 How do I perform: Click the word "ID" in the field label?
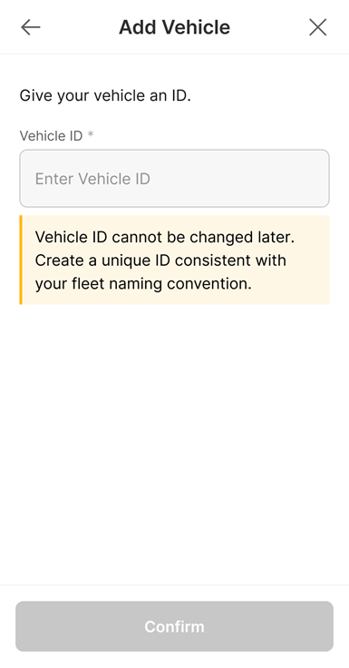pyautogui.click(x=76, y=136)
